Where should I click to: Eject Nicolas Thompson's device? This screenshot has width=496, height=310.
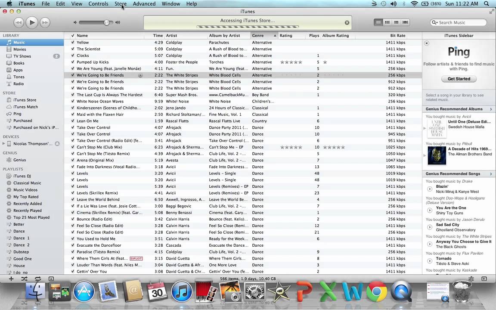click(57, 144)
